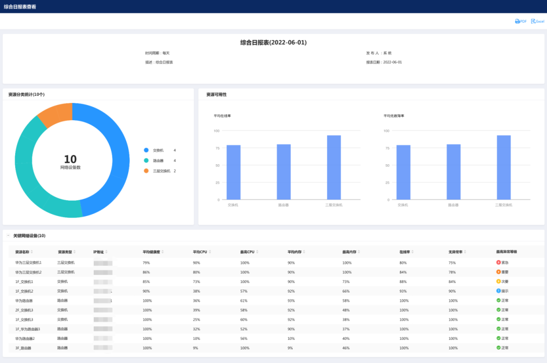Sort table by 最高CPU column
This screenshot has height=363, width=547.
(x=257, y=251)
